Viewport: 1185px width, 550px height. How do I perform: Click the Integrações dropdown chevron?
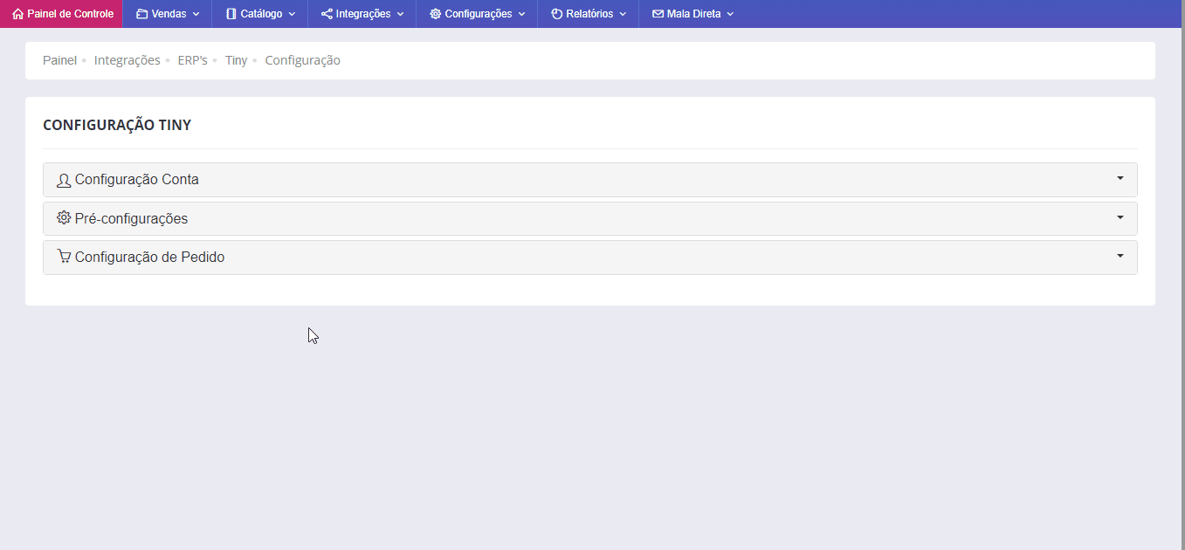400,15
